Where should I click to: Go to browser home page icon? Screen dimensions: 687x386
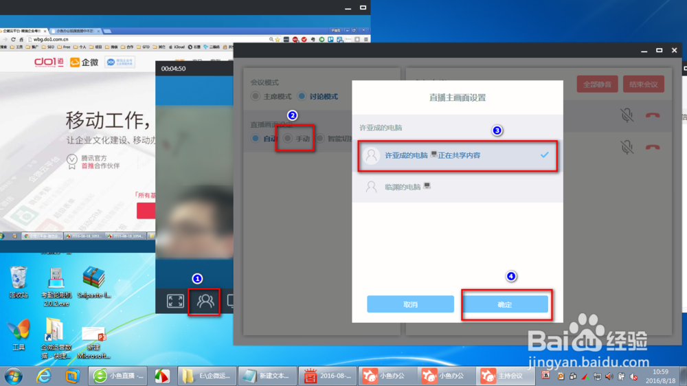(x=21, y=39)
